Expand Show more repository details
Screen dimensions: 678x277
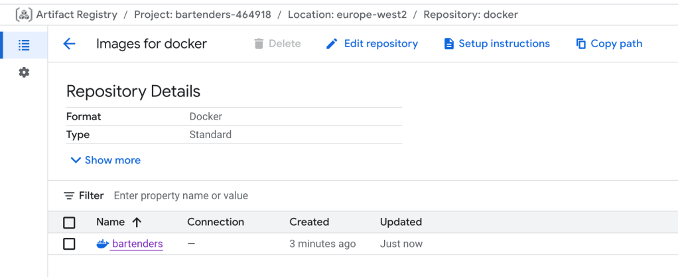105,160
